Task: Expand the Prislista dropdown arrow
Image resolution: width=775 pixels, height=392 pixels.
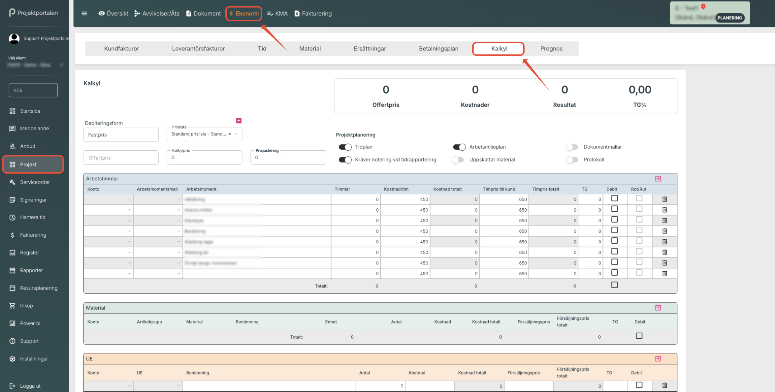Action: [x=236, y=134]
